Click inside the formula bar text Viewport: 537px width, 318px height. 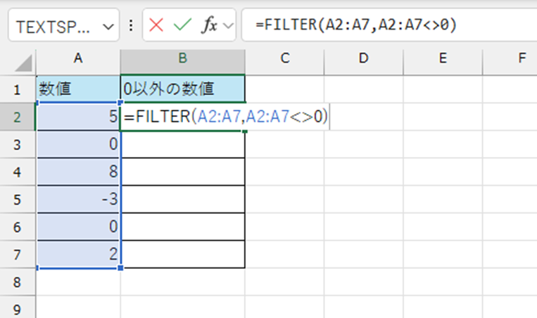click(x=387, y=26)
